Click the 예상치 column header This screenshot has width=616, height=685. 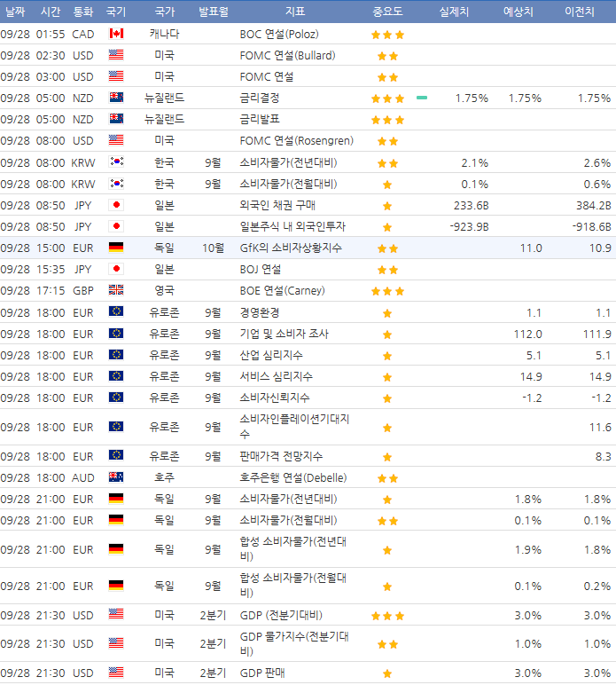[x=519, y=12]
